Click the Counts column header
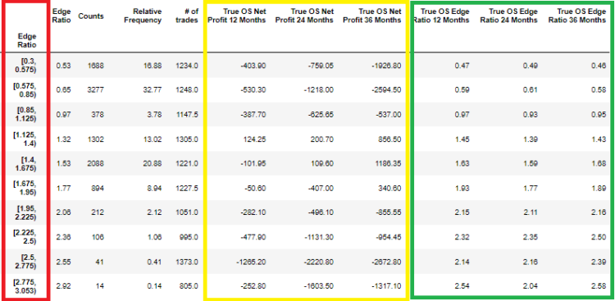This screenshot has height=301, width=615. [91, 16]
